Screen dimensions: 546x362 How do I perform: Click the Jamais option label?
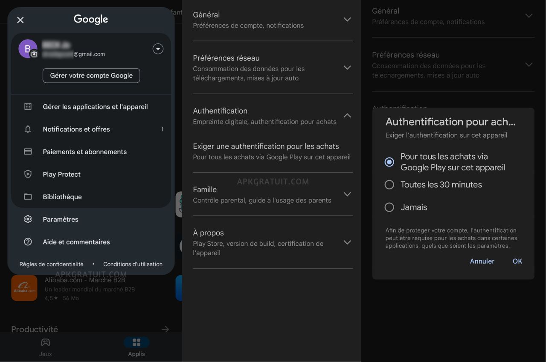414,207
